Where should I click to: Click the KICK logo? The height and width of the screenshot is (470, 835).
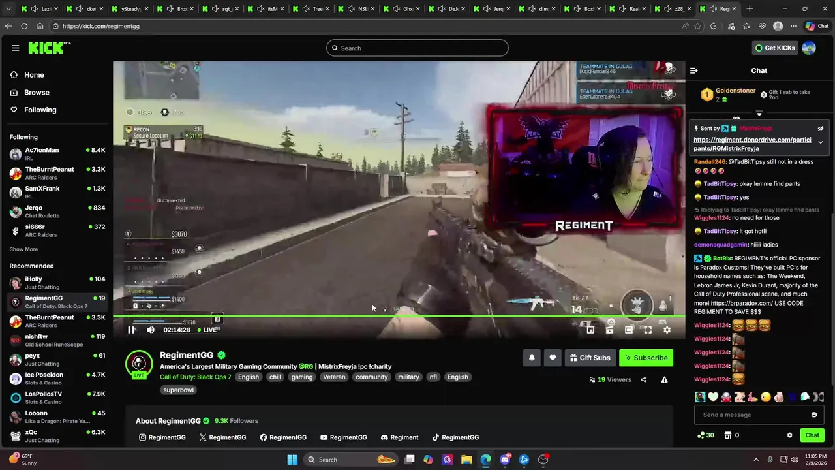(x=49, y=48)
